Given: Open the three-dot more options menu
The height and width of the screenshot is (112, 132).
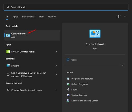Looking at the screenshot, I should click(x=125, y=16).
